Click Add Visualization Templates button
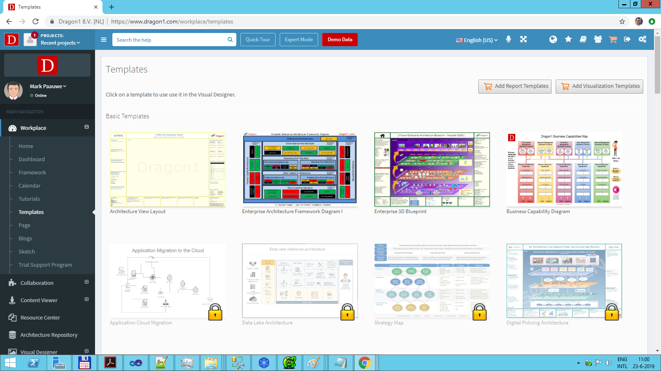 click(599, 86)
